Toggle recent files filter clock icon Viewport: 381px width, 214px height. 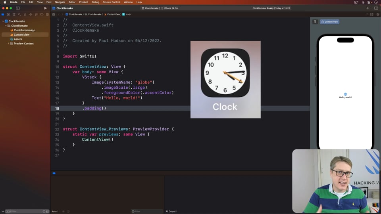(x=44, y=211)
